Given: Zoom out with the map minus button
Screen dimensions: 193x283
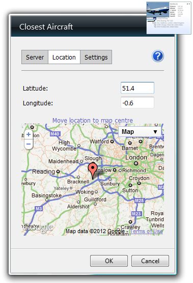Looking at the screenshot, I should click(x=29, y=144).
